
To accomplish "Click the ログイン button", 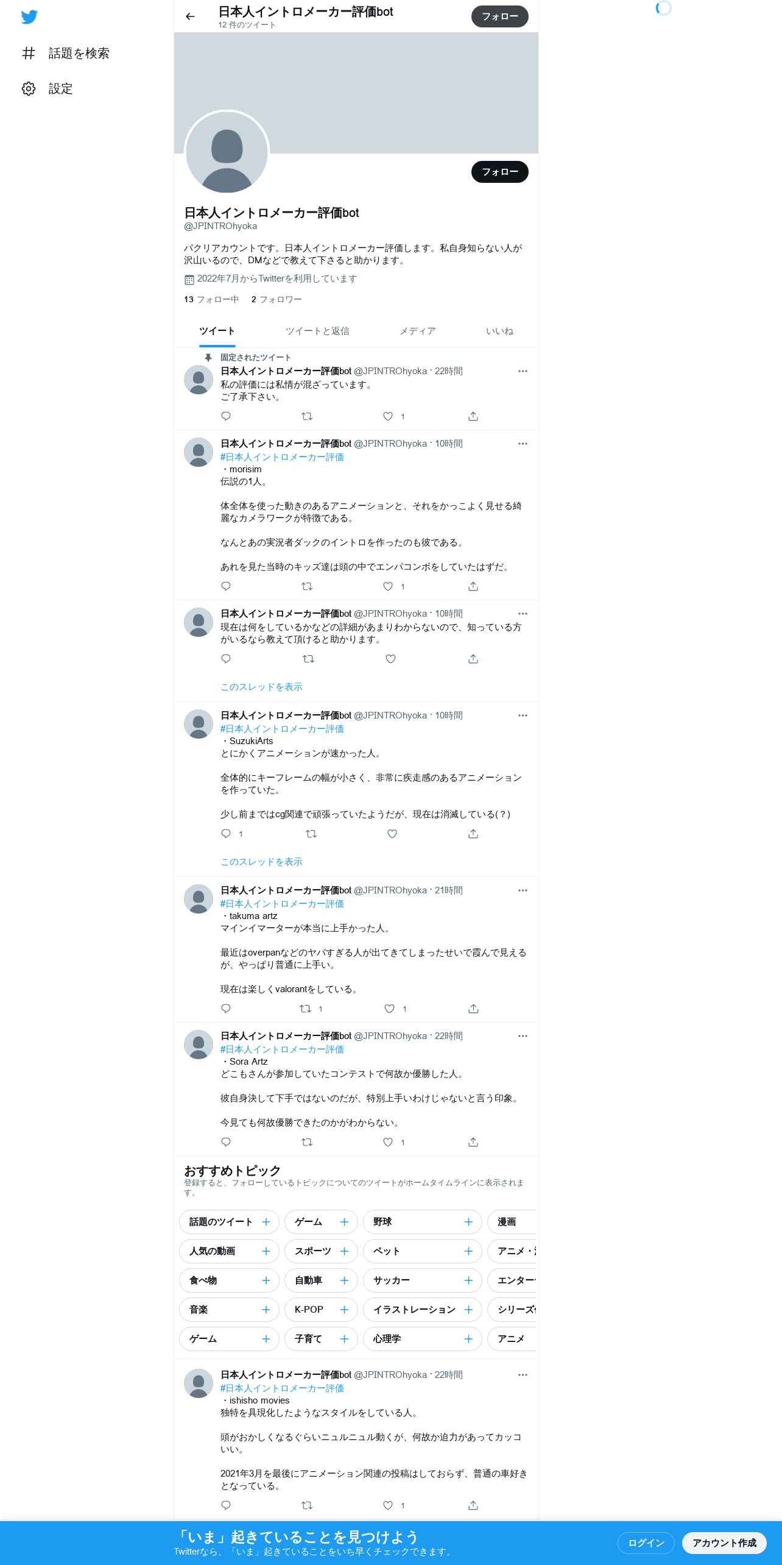I will pos(646,1543).
